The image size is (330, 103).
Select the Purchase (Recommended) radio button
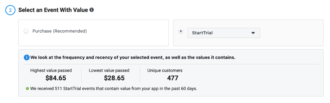[26, 31]
